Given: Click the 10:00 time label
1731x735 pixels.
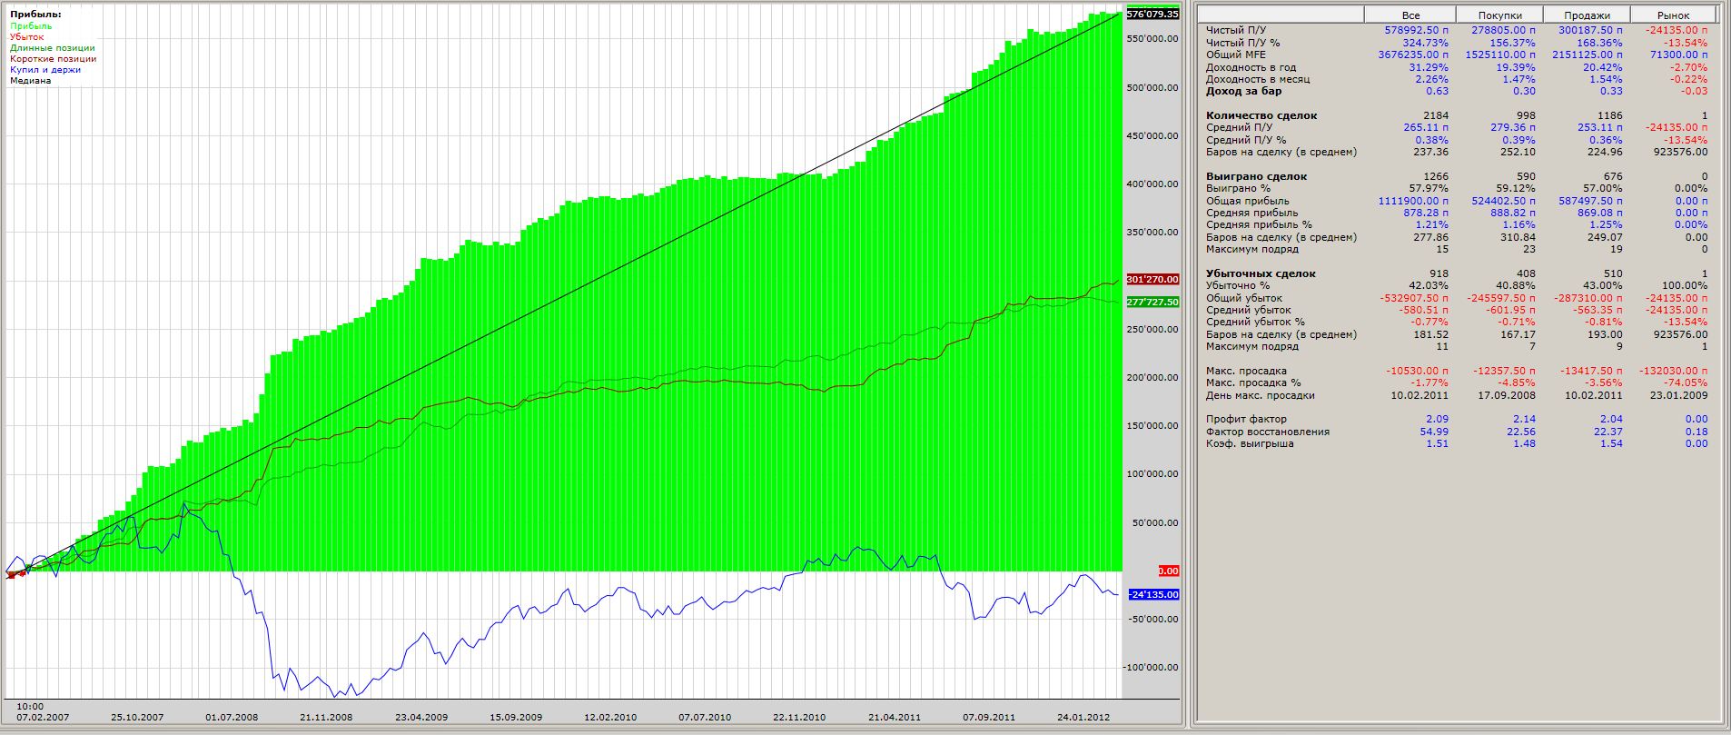Looking at the screenshot, I should (30, 706).
